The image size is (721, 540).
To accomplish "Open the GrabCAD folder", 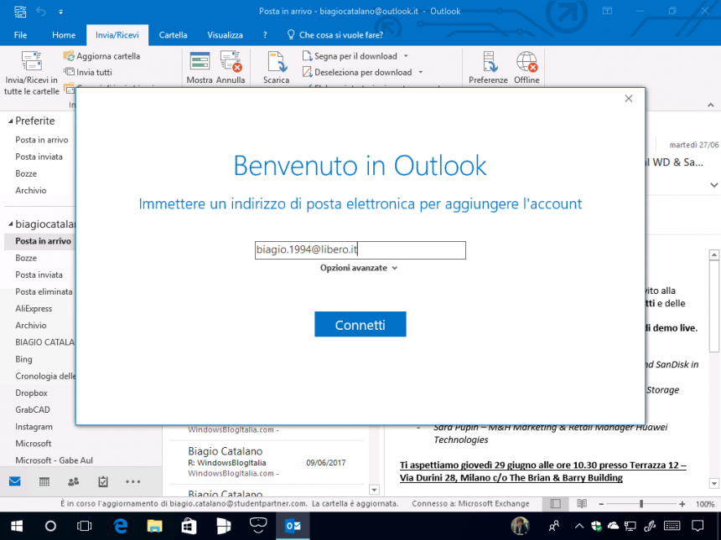I will click(32, 409).
